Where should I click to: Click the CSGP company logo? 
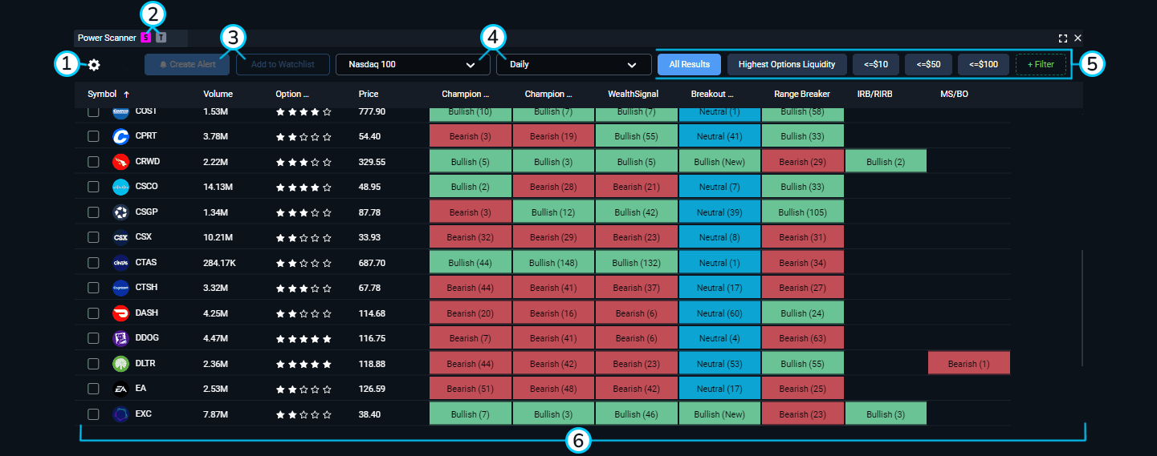120,212
